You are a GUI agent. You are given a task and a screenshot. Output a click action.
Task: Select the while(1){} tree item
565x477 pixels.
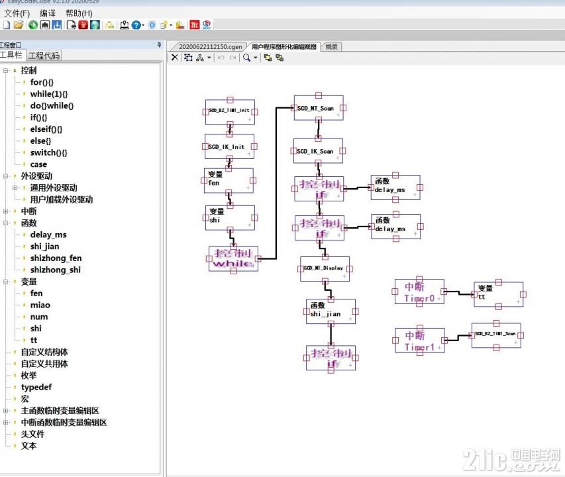point(49,94)
